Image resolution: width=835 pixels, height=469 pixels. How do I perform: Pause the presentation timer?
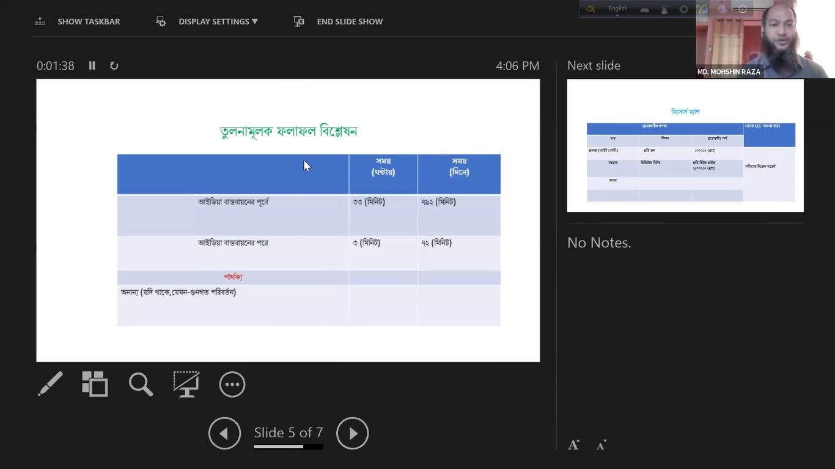(x=92, y=65)
